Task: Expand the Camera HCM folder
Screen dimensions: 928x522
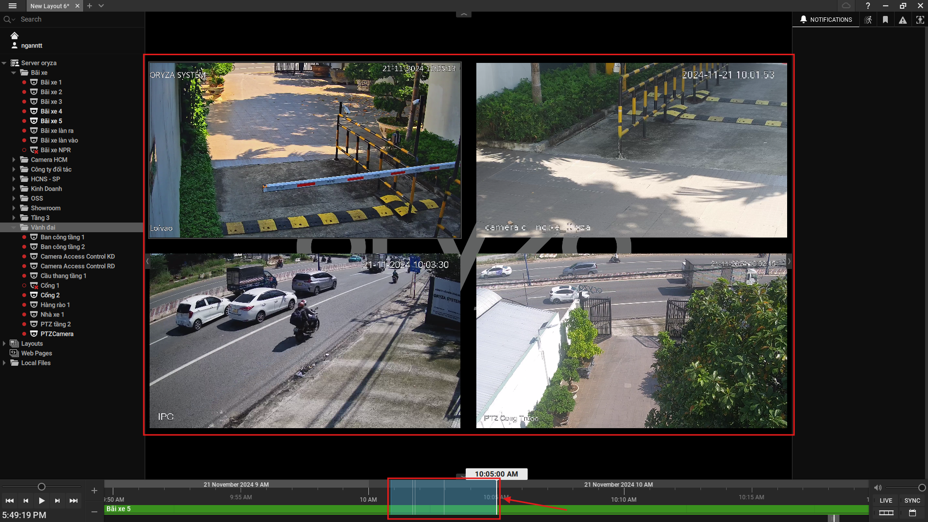Action: click(x=14, y=160)
